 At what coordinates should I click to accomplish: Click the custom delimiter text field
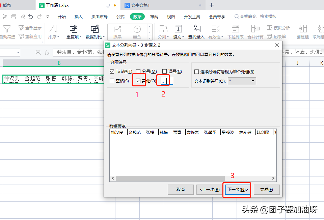tap(167, 81)
